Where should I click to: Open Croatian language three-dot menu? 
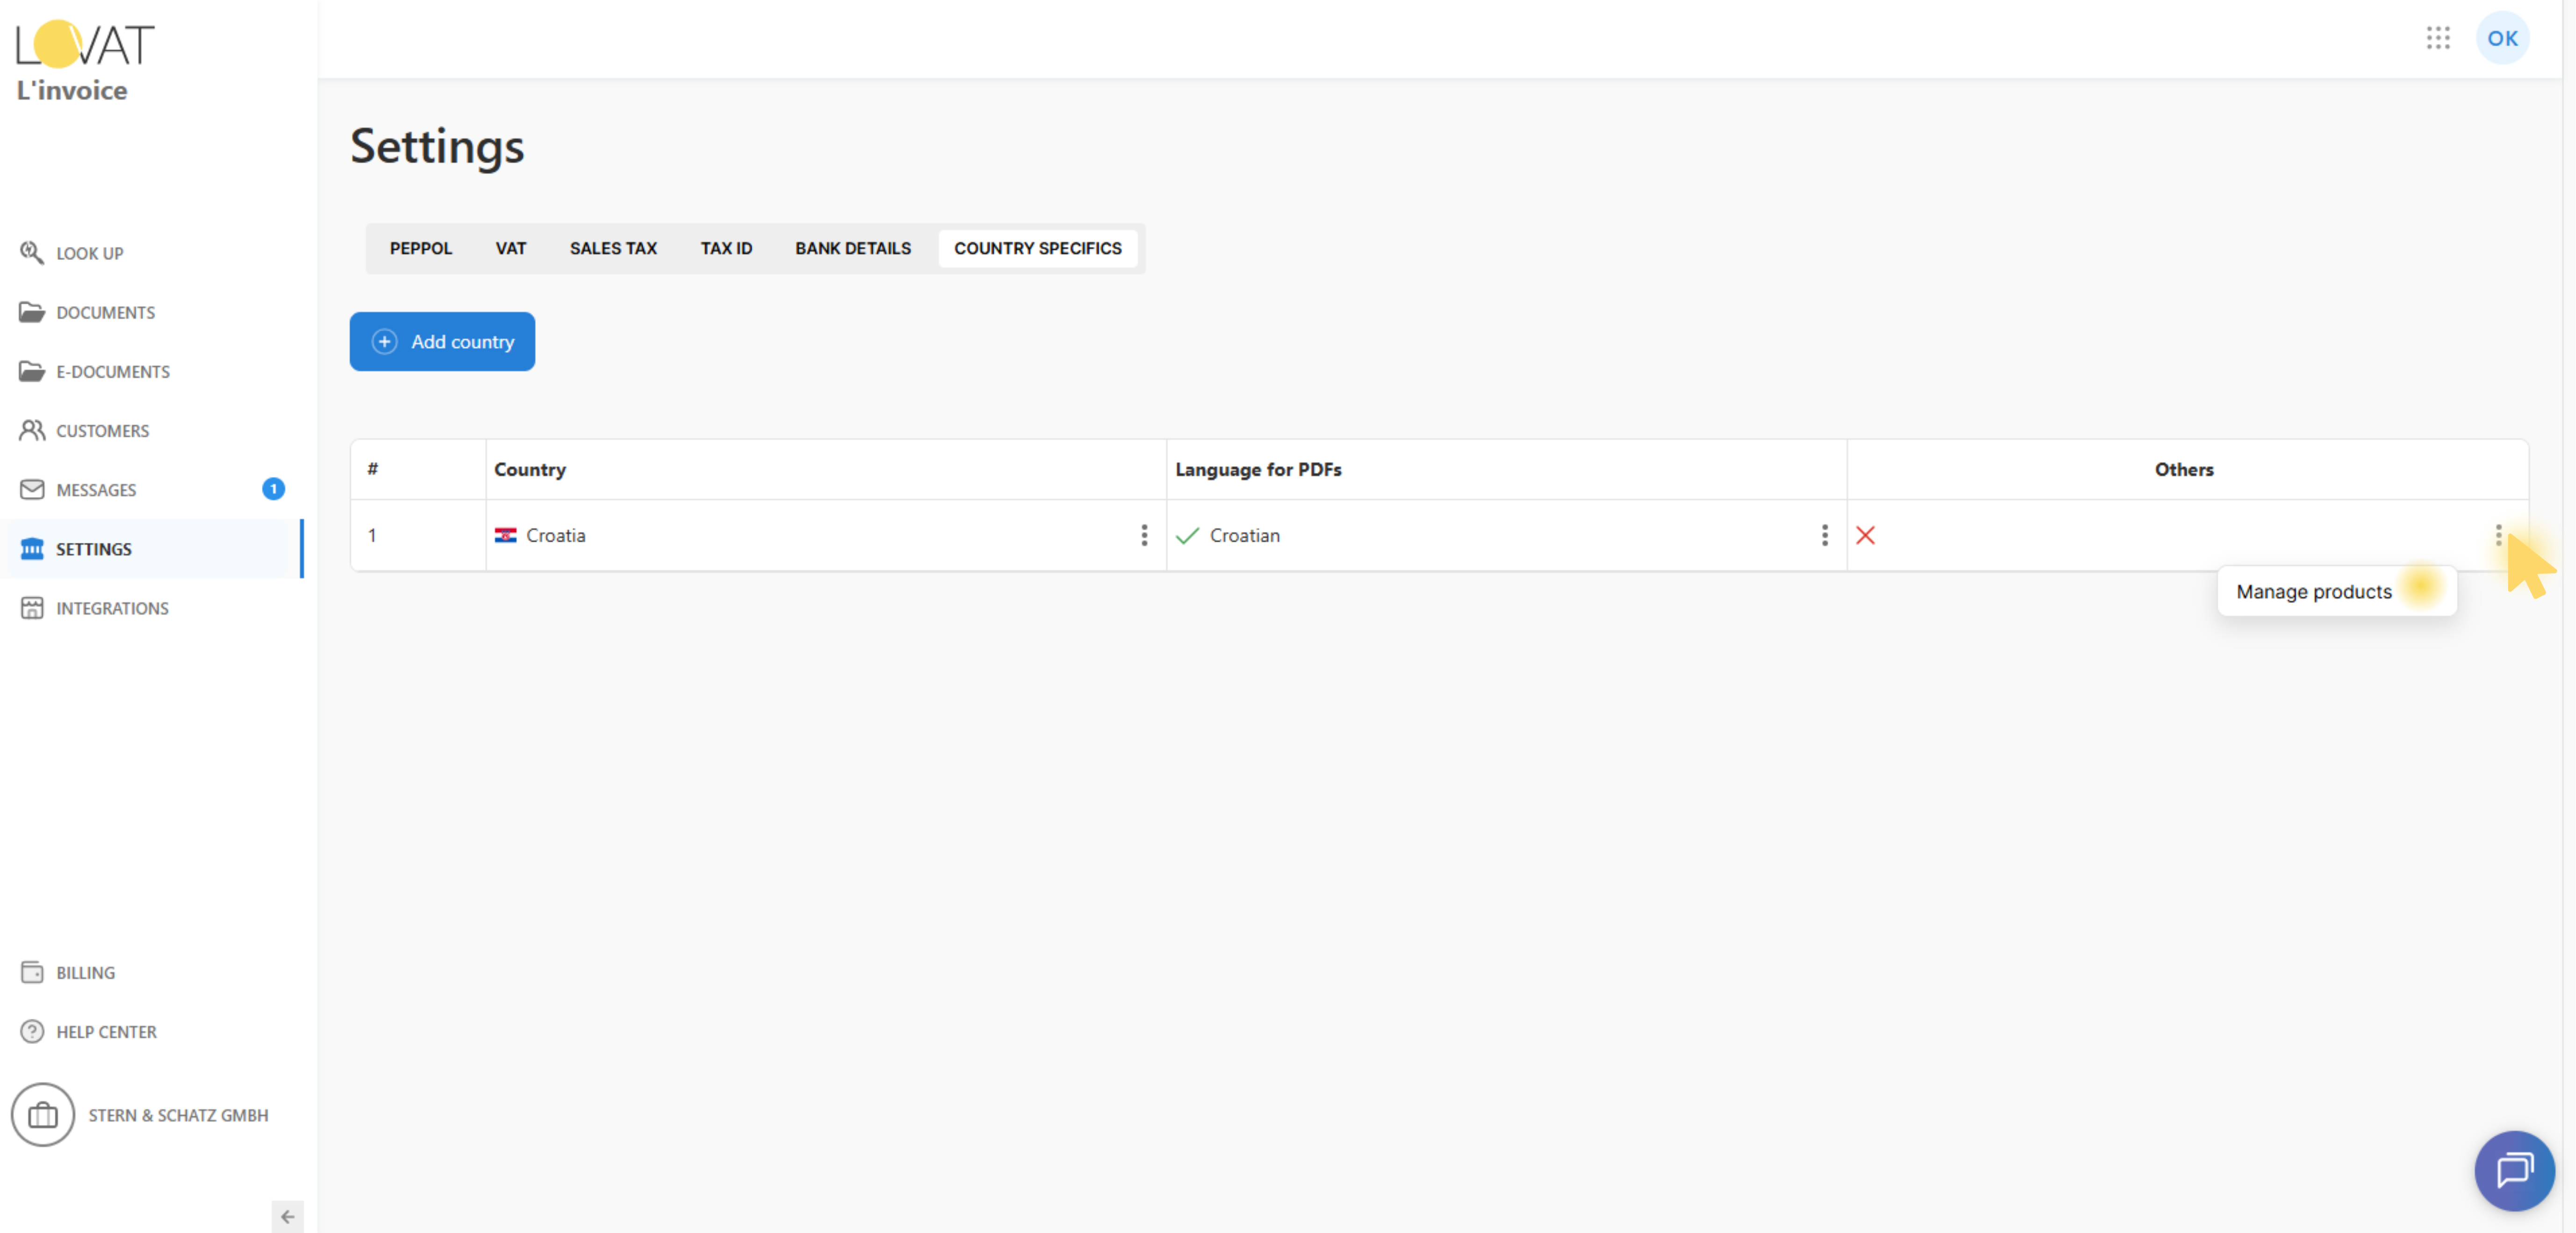click(1824, 535)
